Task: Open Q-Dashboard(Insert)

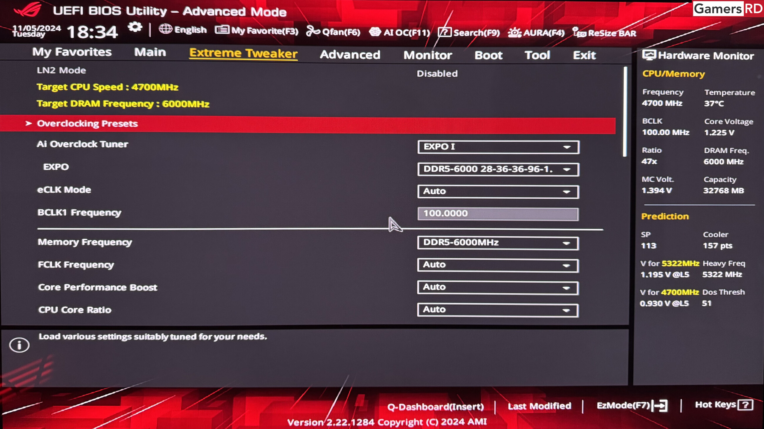Action: (435, 407)
